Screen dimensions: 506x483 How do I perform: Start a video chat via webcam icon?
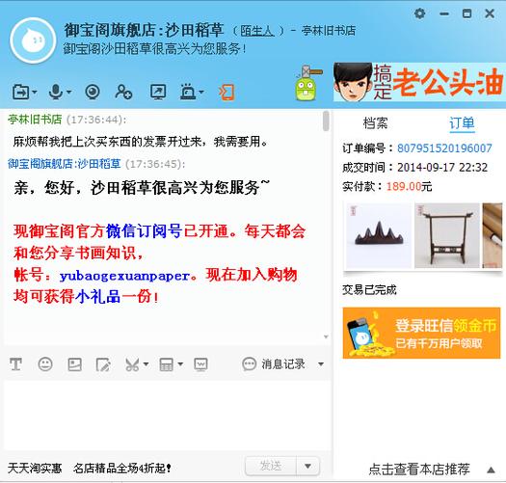tap(93, 92)
